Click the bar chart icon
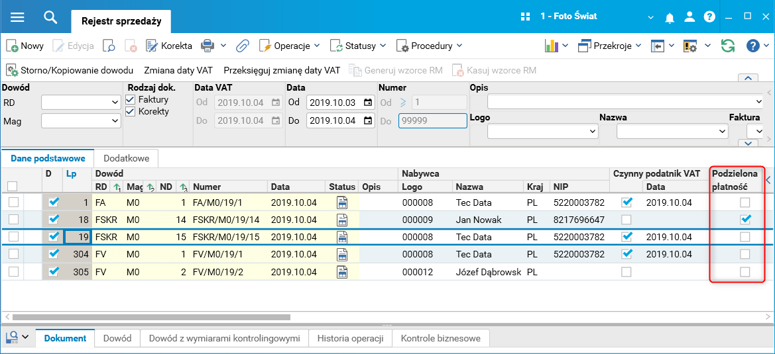 point(551,46)
